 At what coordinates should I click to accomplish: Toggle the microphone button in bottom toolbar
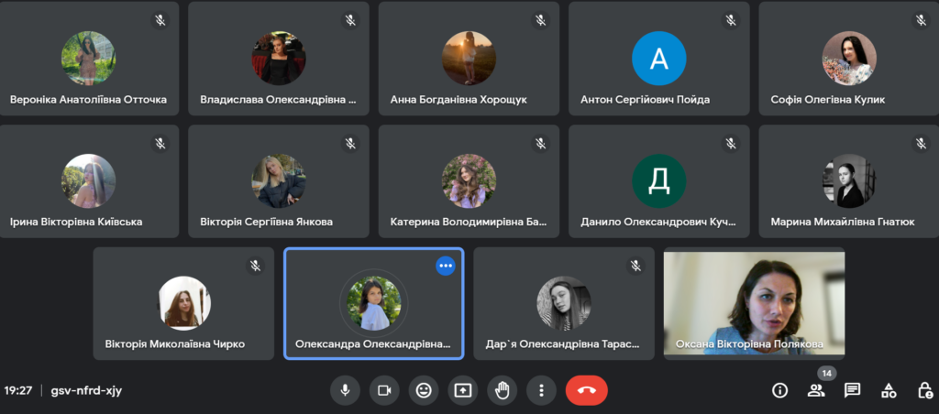point(345,390)
